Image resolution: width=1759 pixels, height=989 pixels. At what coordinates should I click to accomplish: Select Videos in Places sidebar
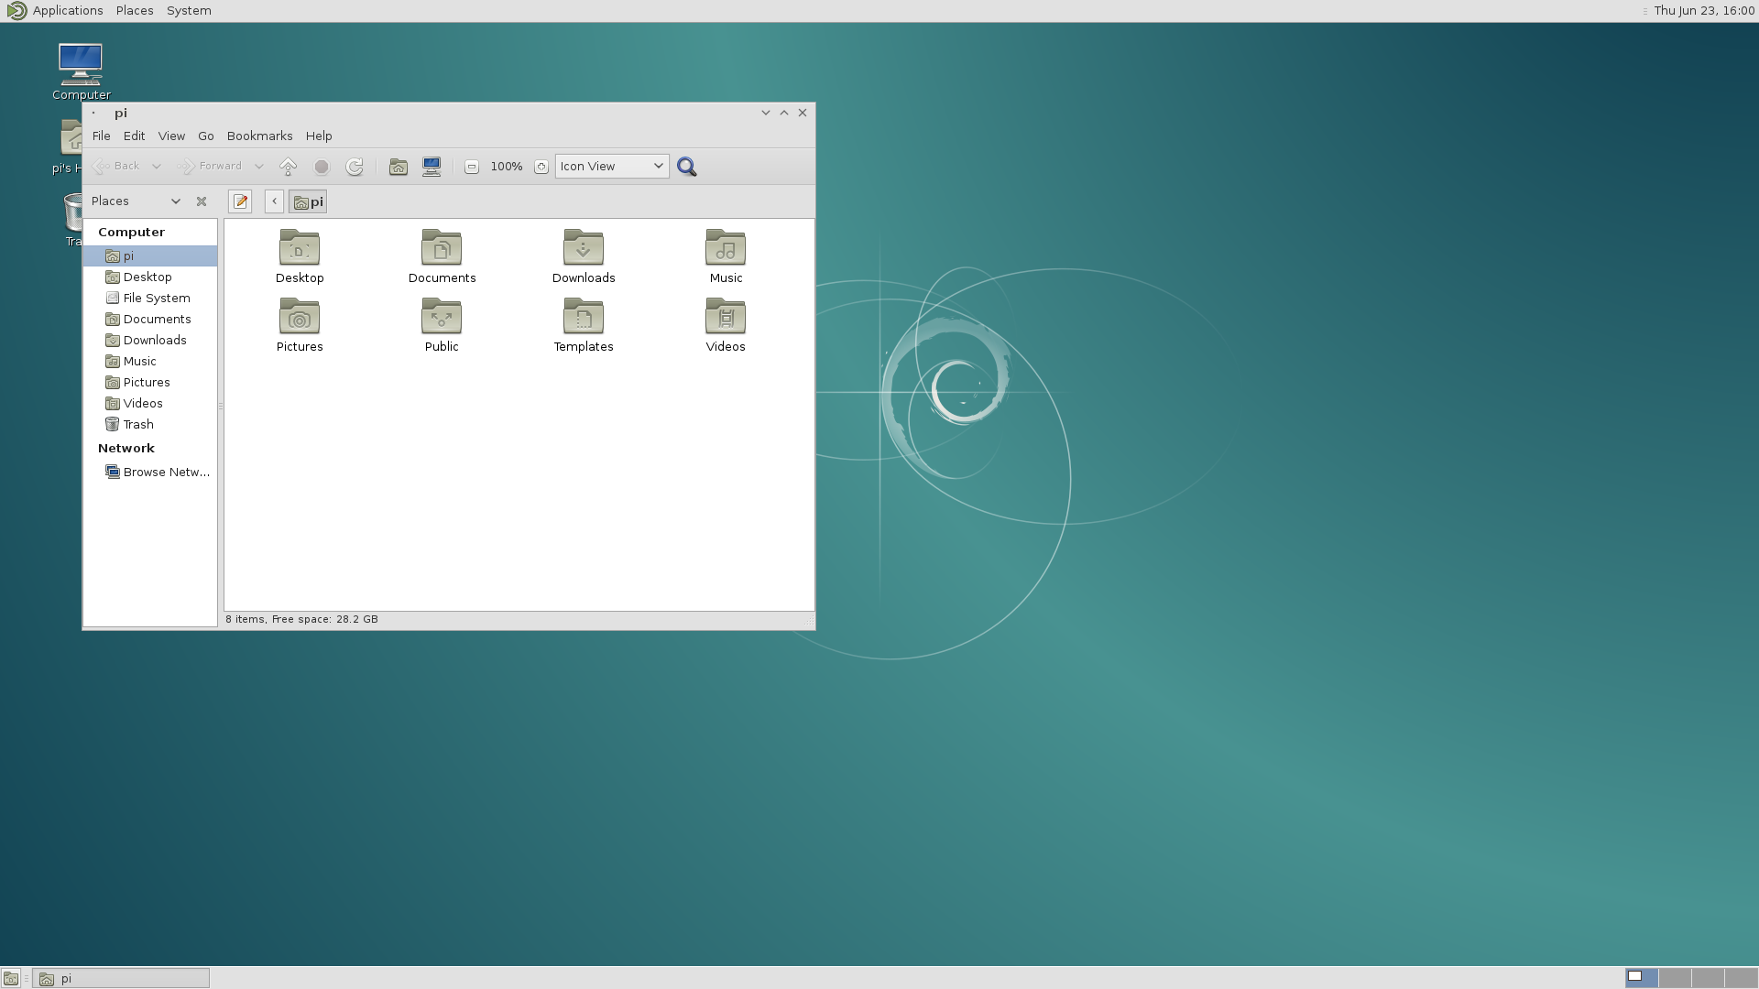pyautogui.click(x=150, y=404)
